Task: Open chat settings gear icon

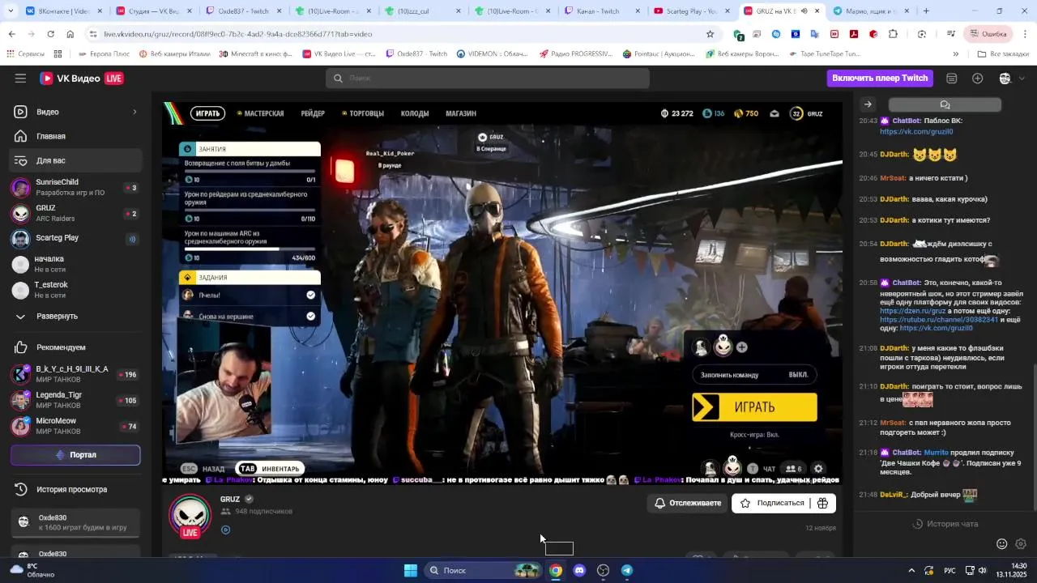Action: pos(1021,544)
